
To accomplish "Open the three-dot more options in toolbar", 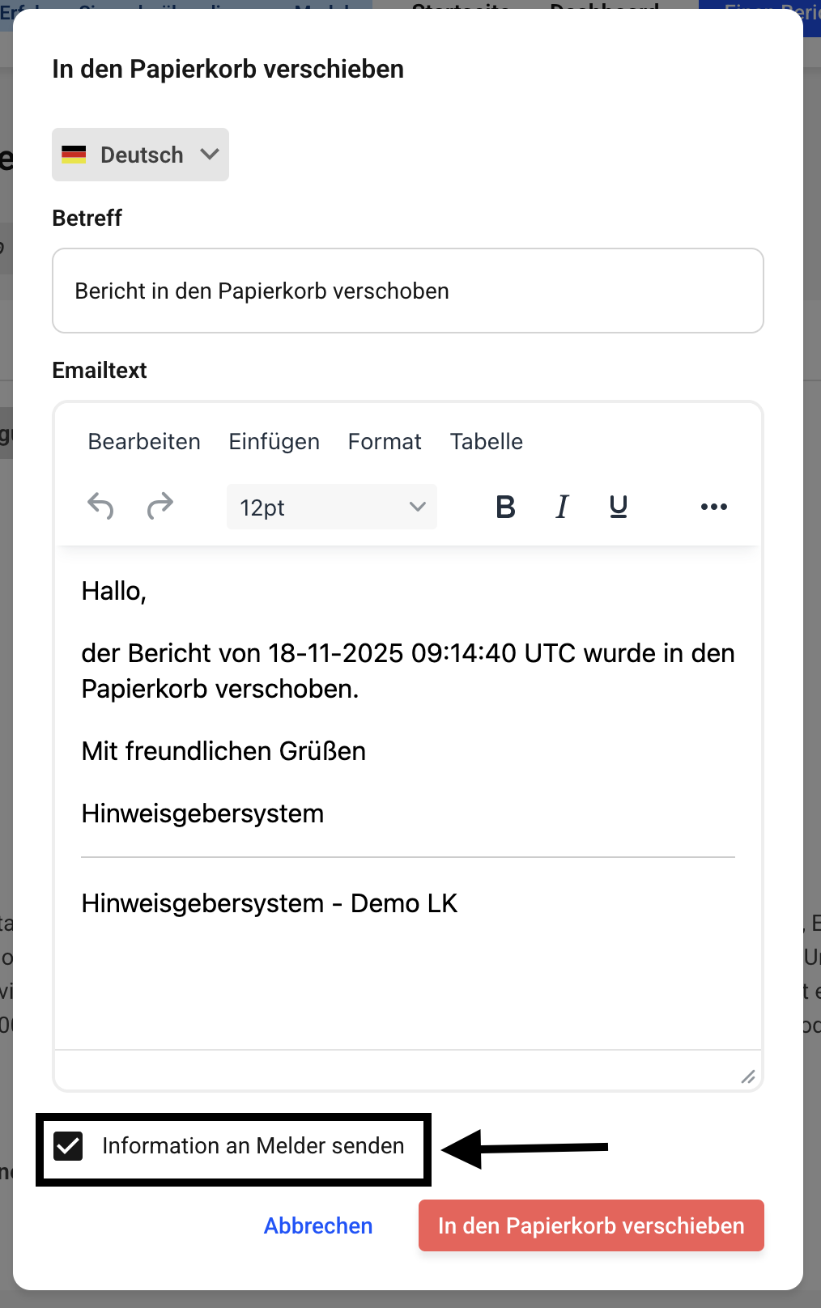I will pos(713,507).
